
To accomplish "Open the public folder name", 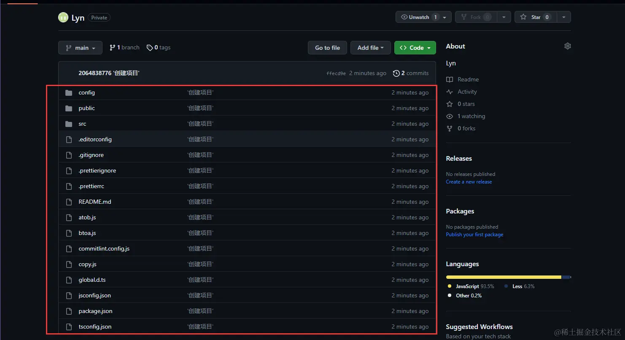I will (86, 108).
